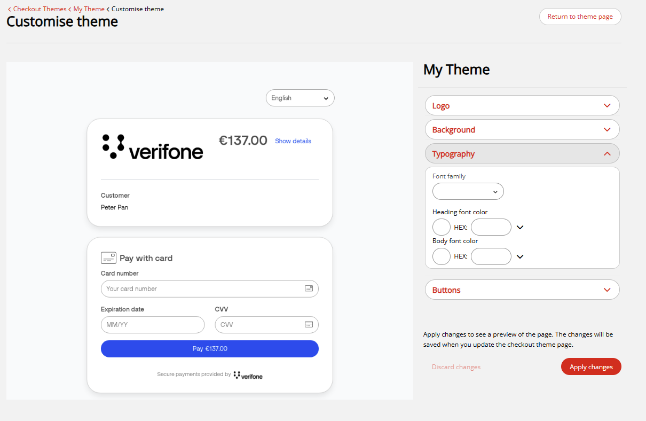Image resolution: width=646 pixels, height=421 pixels.
Task: Click the Body font color HEX field
Action: [491, 256]
